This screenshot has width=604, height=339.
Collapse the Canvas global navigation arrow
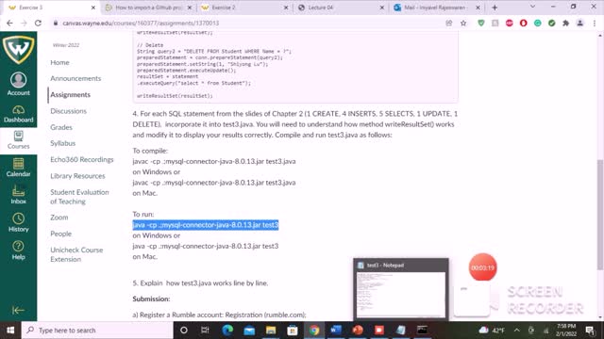point(18,310)
